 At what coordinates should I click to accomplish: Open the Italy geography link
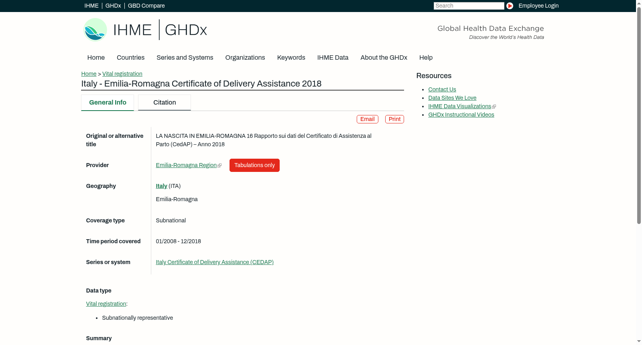click(161, 186)
